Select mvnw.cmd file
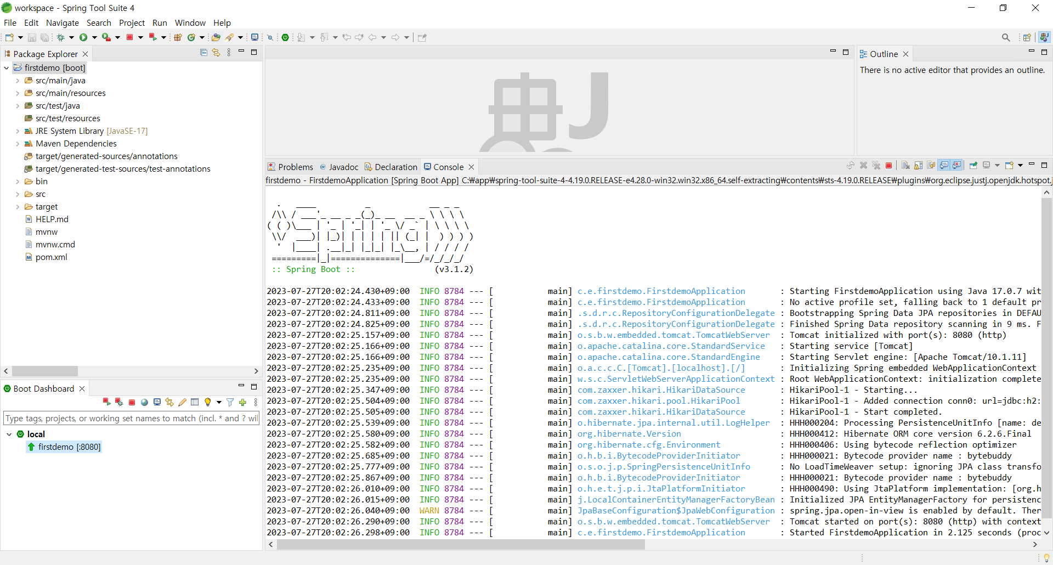This screenshot has height=565, width=1053. 55,245
